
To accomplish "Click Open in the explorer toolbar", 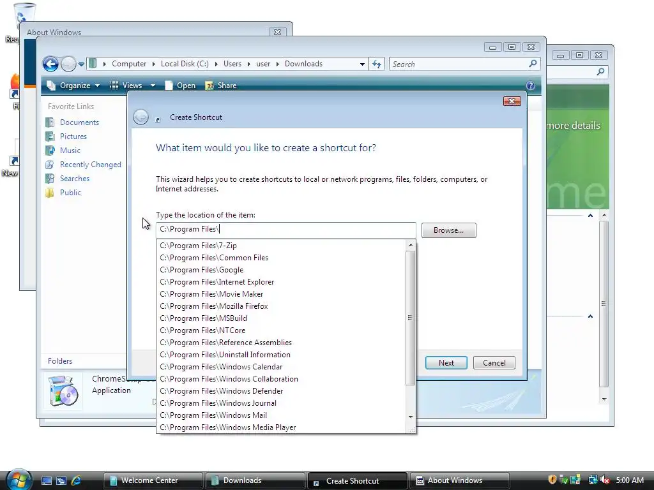I will click(x=180, y=85).
